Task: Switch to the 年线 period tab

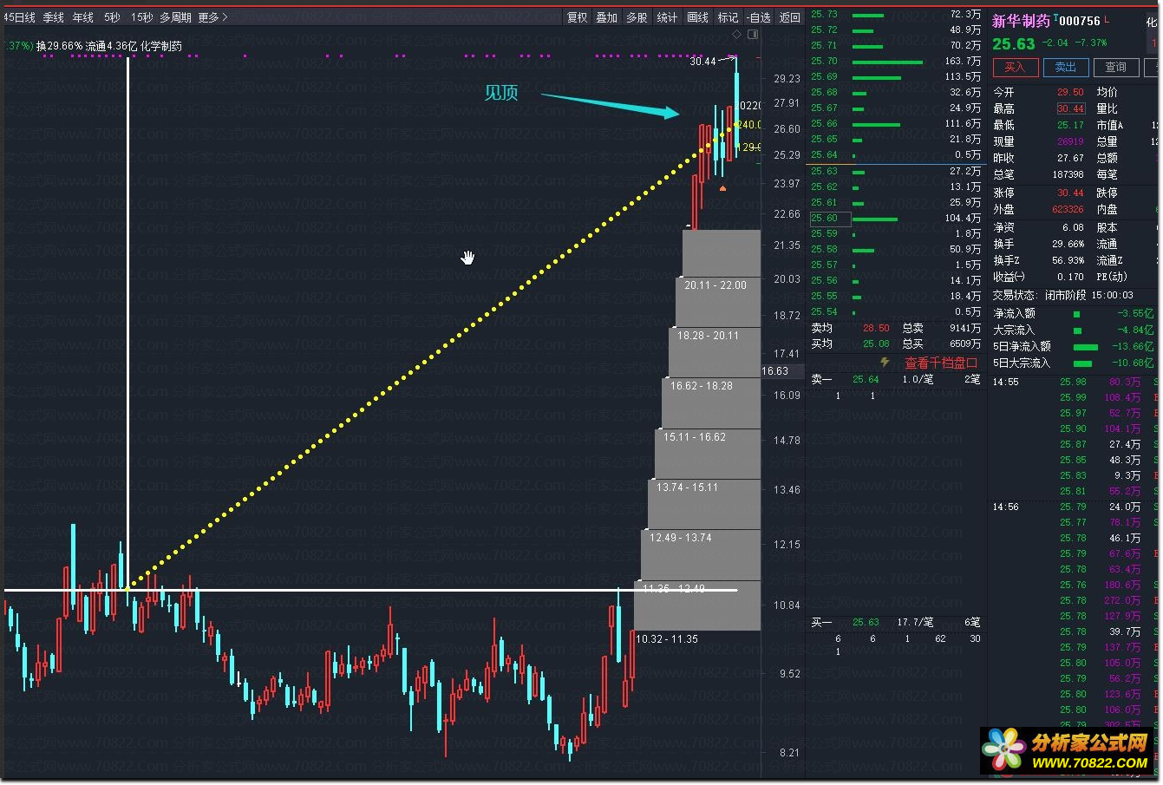Action: tap(83, 17)
